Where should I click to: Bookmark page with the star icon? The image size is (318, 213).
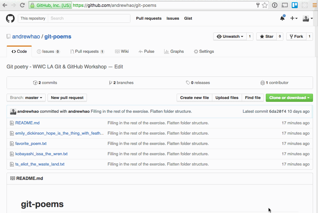tap(265, 5)
